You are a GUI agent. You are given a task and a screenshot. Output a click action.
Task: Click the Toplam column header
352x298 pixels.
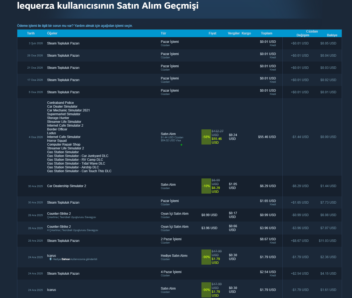click(x=267, y=33)
